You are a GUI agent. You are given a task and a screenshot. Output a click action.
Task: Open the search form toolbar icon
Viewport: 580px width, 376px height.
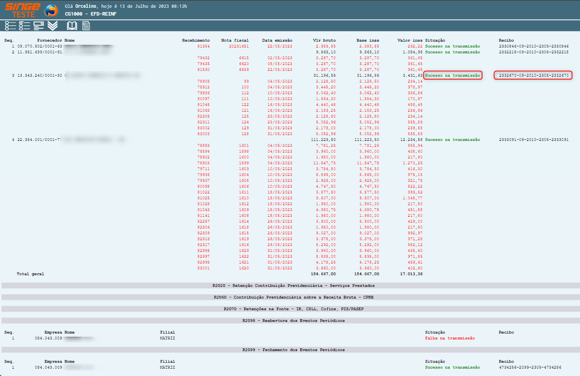(x=39, y=26)
